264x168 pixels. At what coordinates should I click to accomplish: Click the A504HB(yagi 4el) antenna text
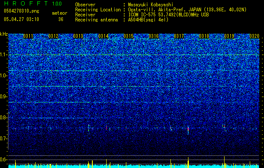[x=148, y=20]
